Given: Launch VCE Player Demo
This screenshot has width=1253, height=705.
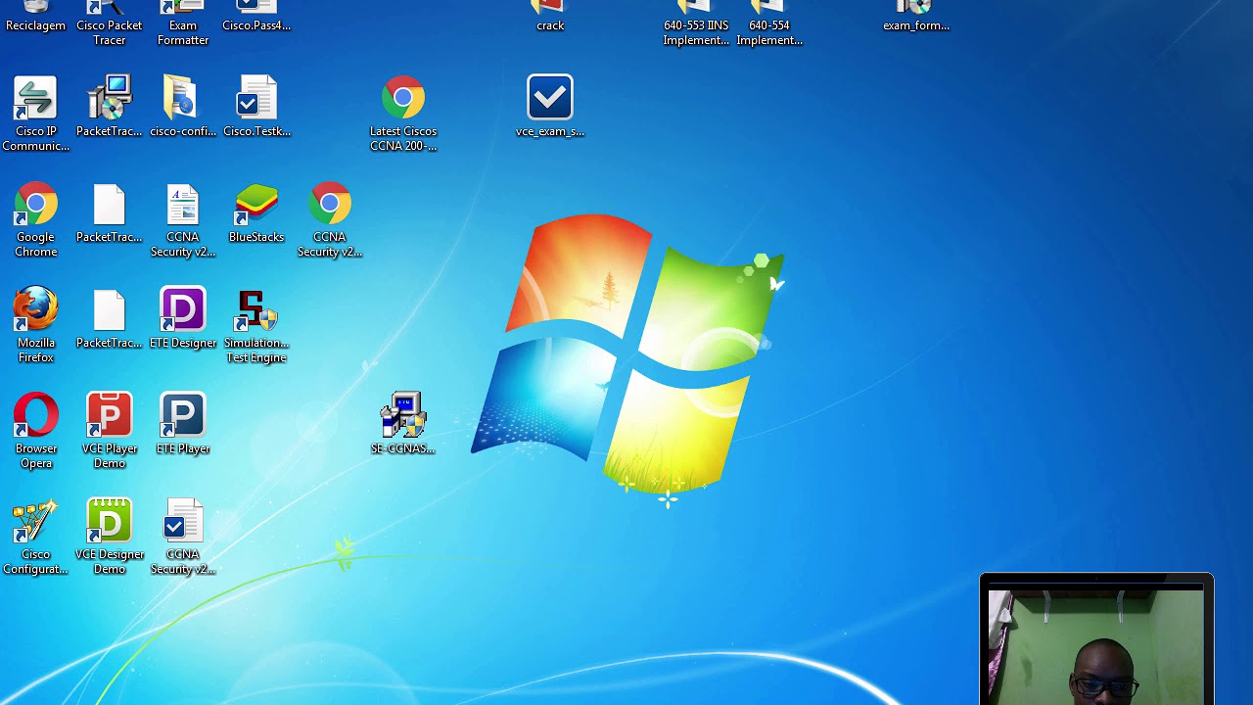Looking at the screenshot, I should coord(110,431).
